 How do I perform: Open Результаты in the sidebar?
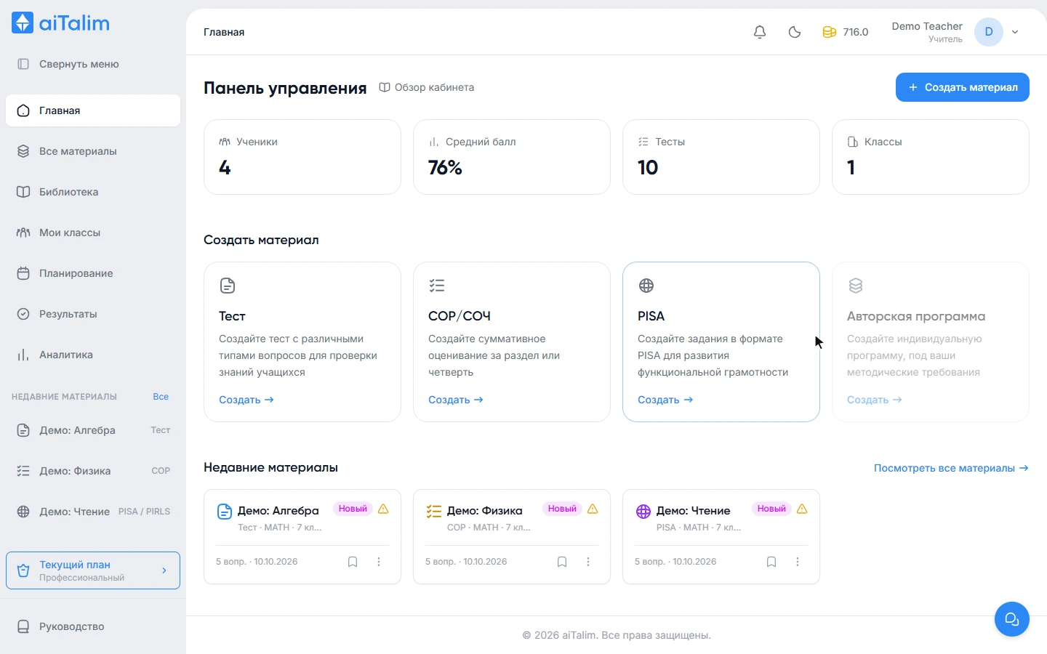pyautogui.click(x=93, y=314)
